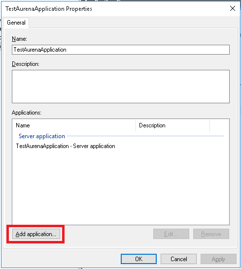Click the greyed-out Apply button

tap(218, 259)
